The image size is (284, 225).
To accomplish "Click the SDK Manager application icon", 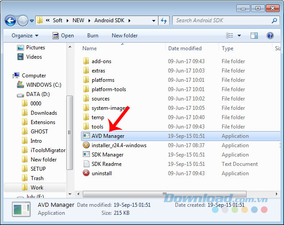I will 86,155.
